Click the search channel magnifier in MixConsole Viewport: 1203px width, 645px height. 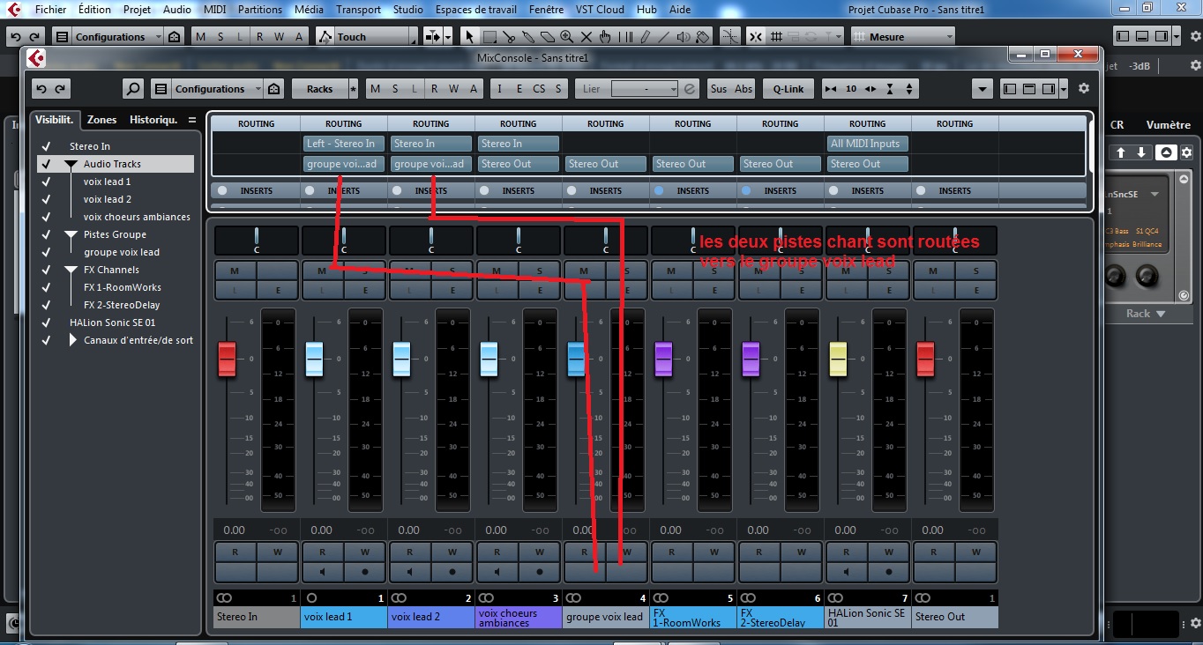click(x=133, y=89)
